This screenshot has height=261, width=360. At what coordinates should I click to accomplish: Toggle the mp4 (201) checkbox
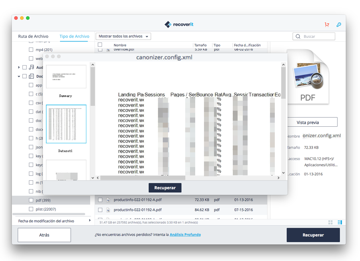tap(31, 50)
